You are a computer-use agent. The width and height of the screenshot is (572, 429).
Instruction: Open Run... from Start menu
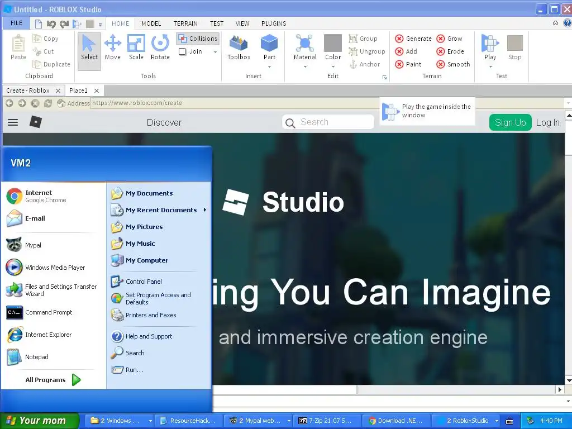(127, 370)
